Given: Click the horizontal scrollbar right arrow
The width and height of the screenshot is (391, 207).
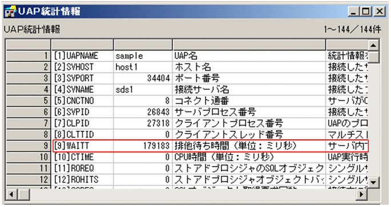Looking at the screenshot, I should tap(361, 194).
